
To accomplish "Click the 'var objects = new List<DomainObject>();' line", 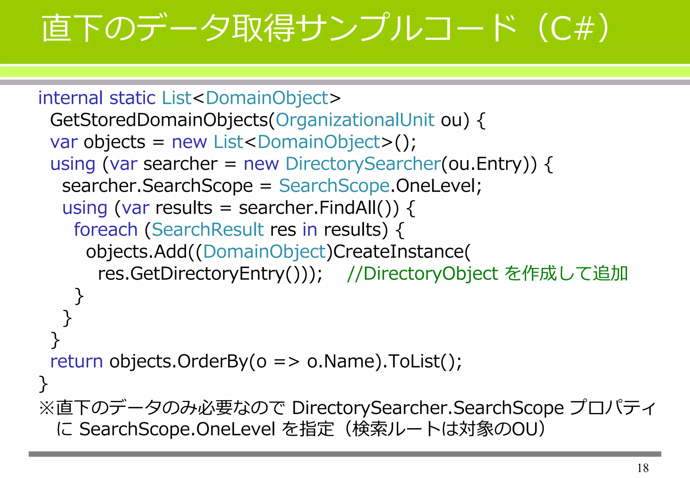I will pos(233,142).
